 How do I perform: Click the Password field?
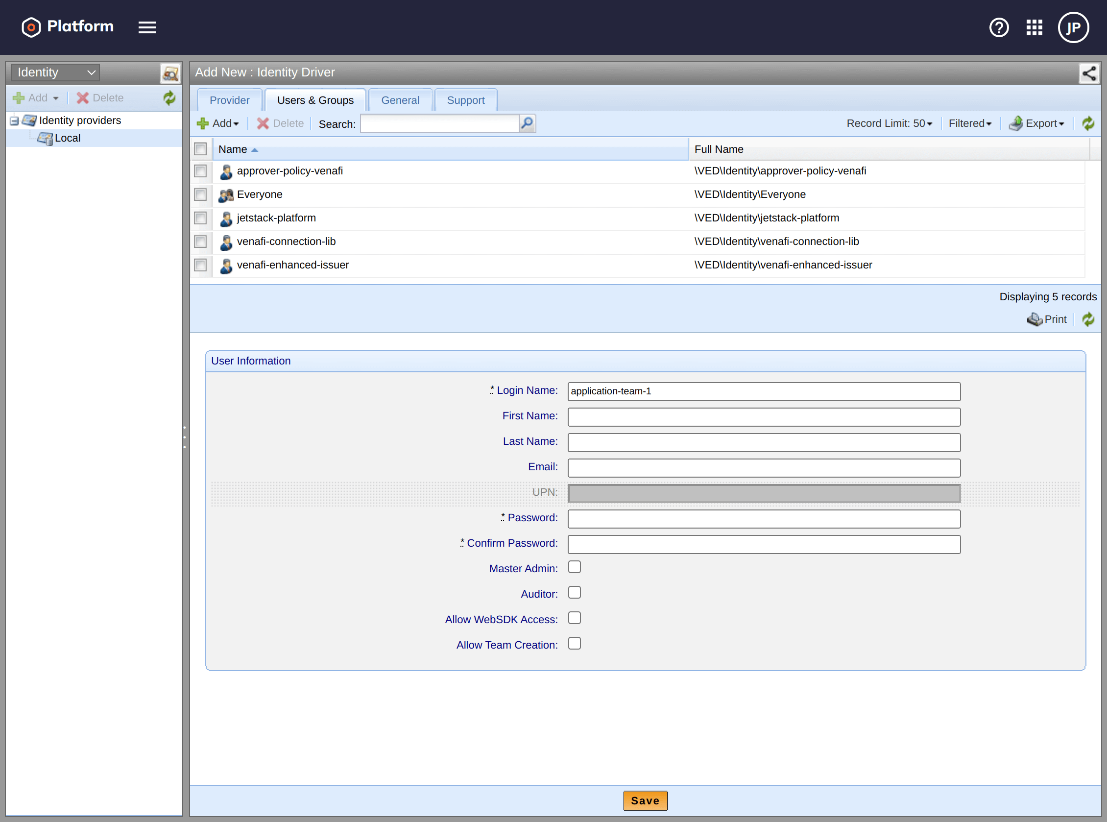764,518
